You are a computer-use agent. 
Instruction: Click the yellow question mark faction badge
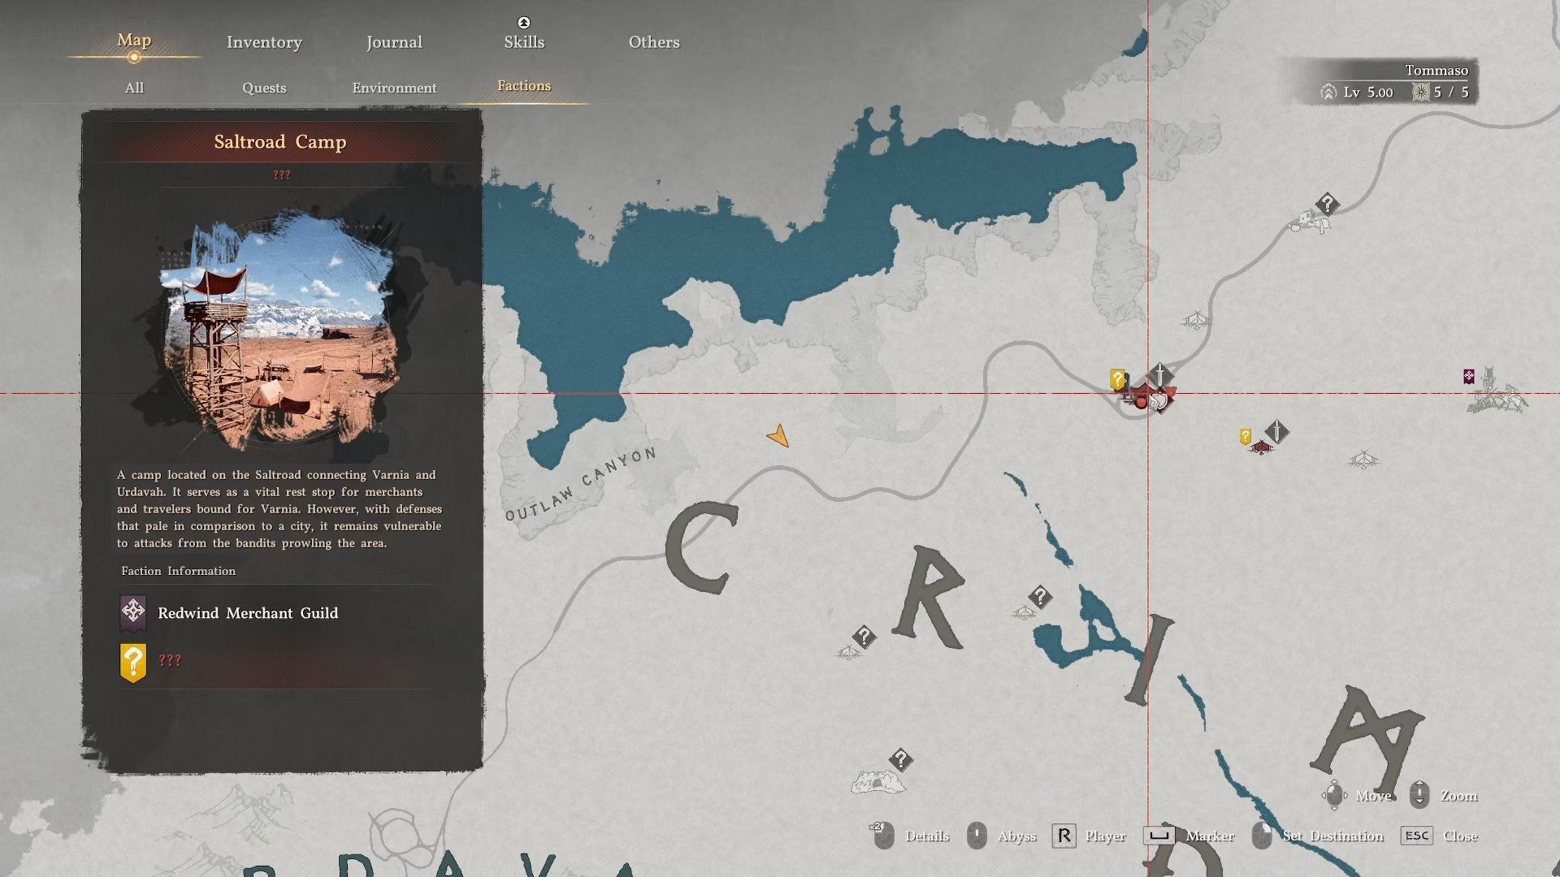[x=133, y=661]
